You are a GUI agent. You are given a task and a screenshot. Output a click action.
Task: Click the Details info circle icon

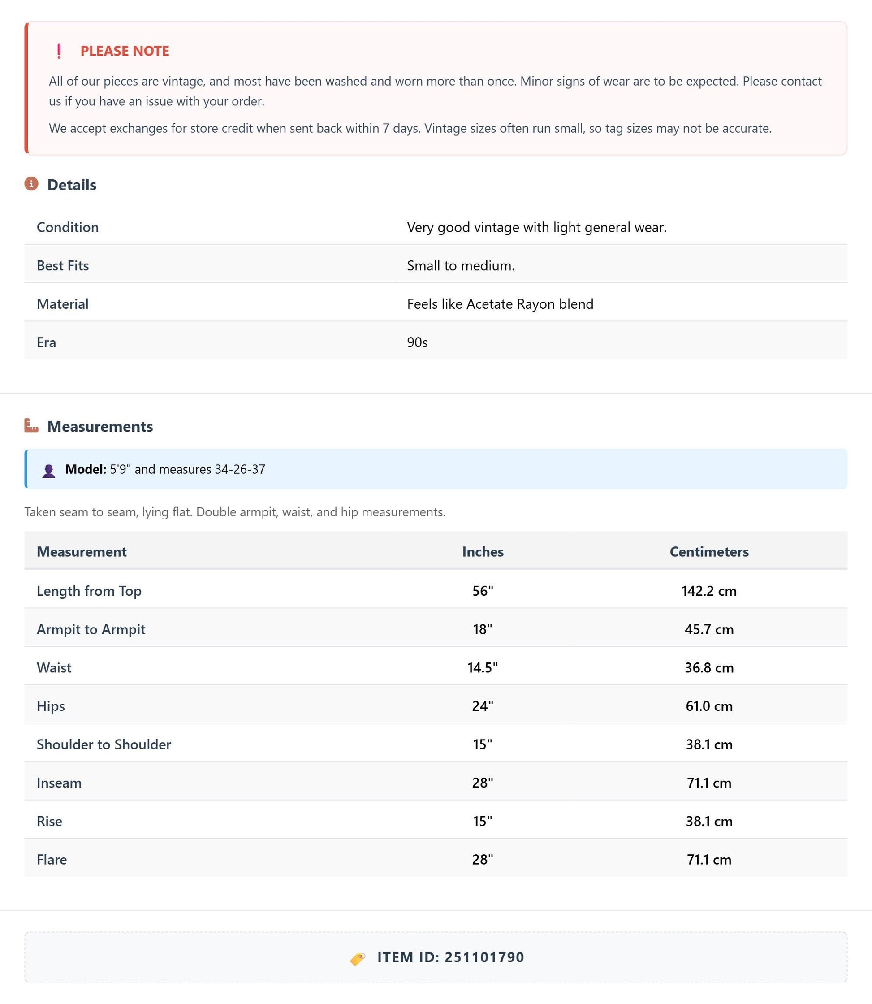tap(31, 184)
